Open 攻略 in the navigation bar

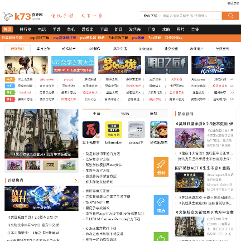coord(166,29)
